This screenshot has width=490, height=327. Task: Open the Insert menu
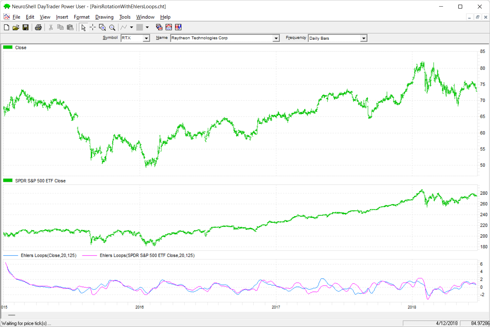tap(62, 17)
